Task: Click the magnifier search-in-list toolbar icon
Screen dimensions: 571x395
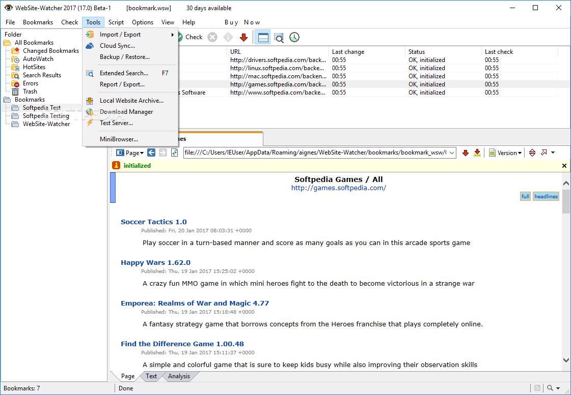Action: (279, 37)
